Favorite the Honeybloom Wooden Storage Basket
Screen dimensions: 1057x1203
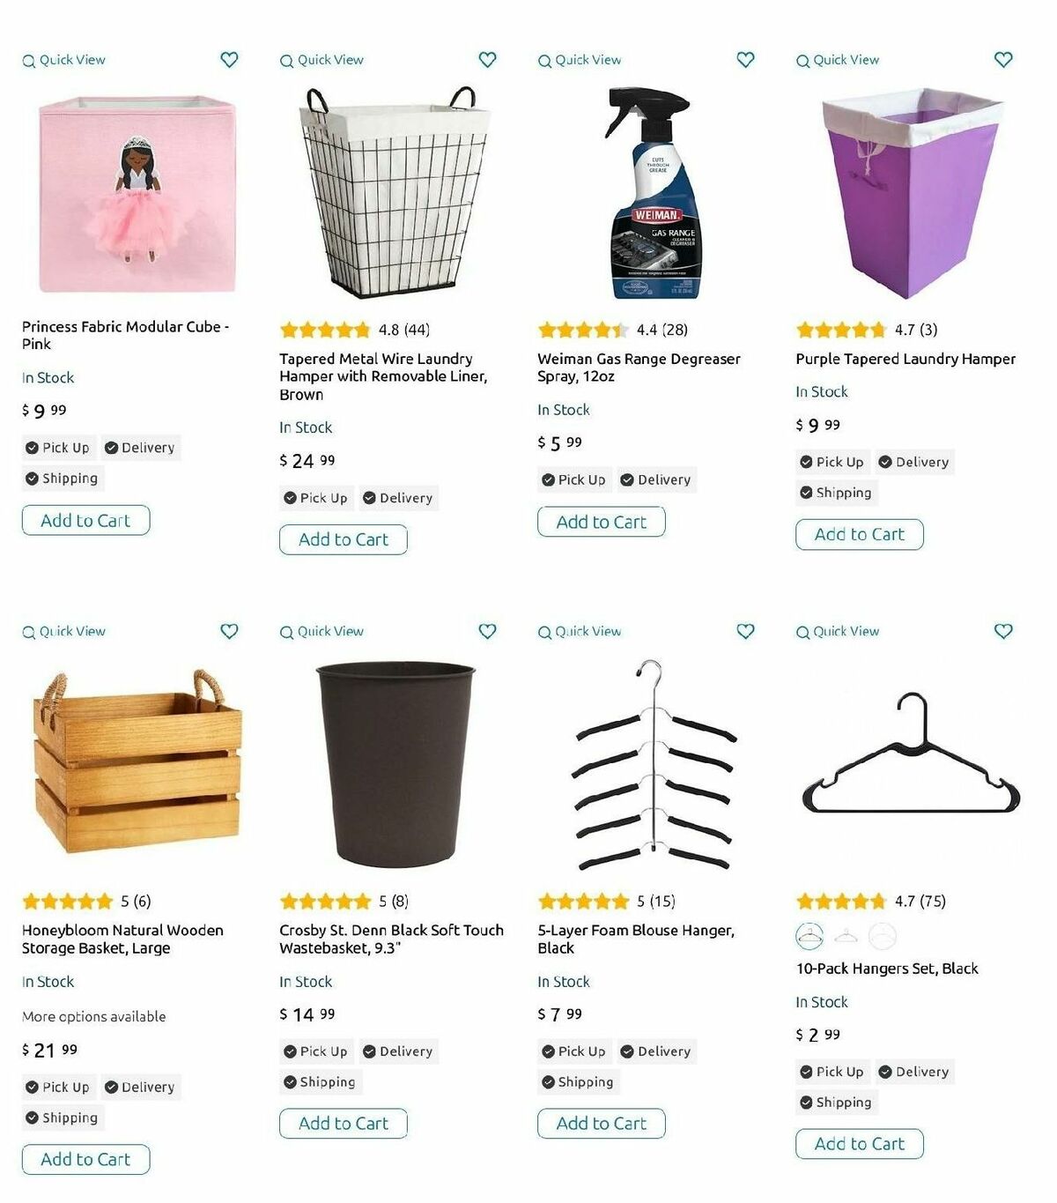coord(229,631)
